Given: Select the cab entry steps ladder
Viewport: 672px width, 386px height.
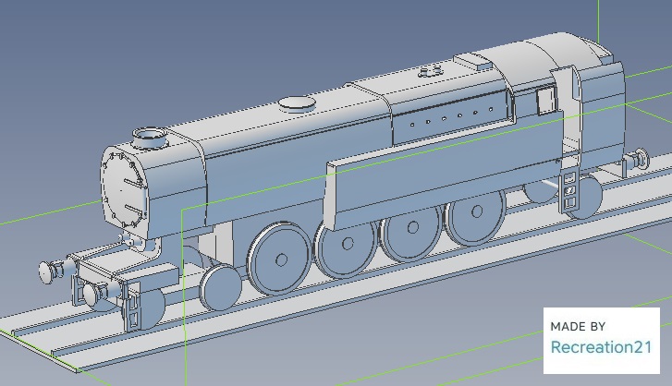Looking at the screenshot, I should [570, 191].
